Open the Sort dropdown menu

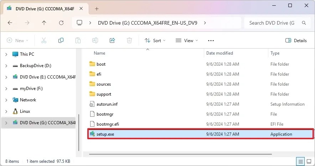pos(155,40)
